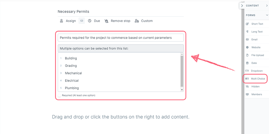
Task: Add a Long Text field
Action: pyautogui.click(x=257, y=32)
